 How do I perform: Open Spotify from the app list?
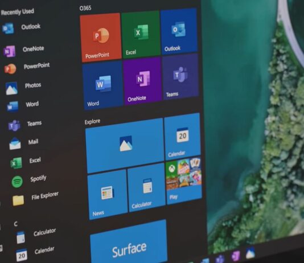pos(28,180)
